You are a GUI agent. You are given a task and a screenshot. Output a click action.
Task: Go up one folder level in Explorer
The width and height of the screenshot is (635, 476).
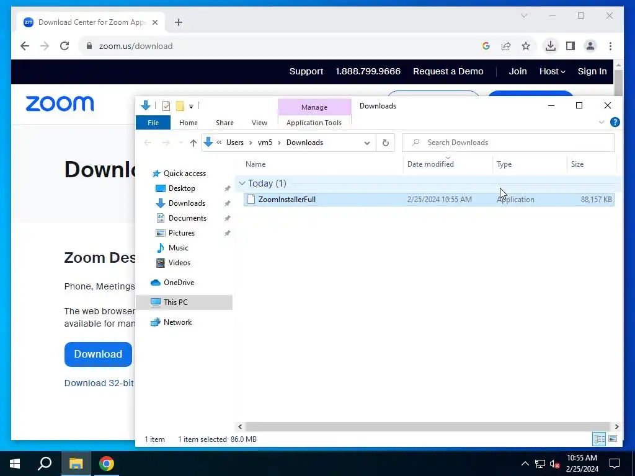tap(193, 143)
